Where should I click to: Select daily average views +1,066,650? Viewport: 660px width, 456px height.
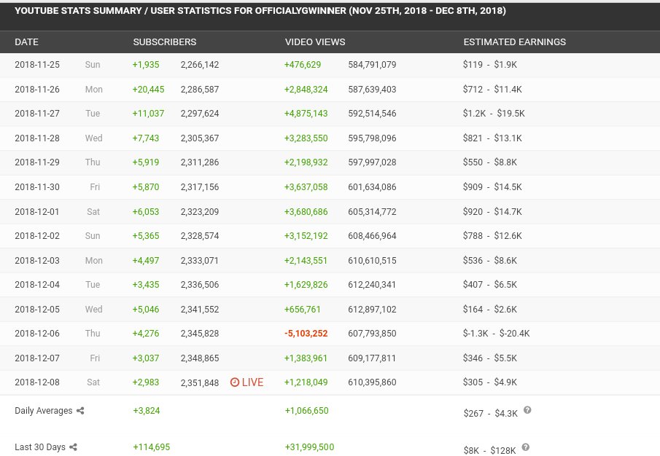(x=307, y=411)
